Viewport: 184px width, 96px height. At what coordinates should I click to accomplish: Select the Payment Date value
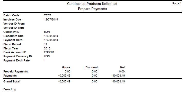click(x=51, y=40)
